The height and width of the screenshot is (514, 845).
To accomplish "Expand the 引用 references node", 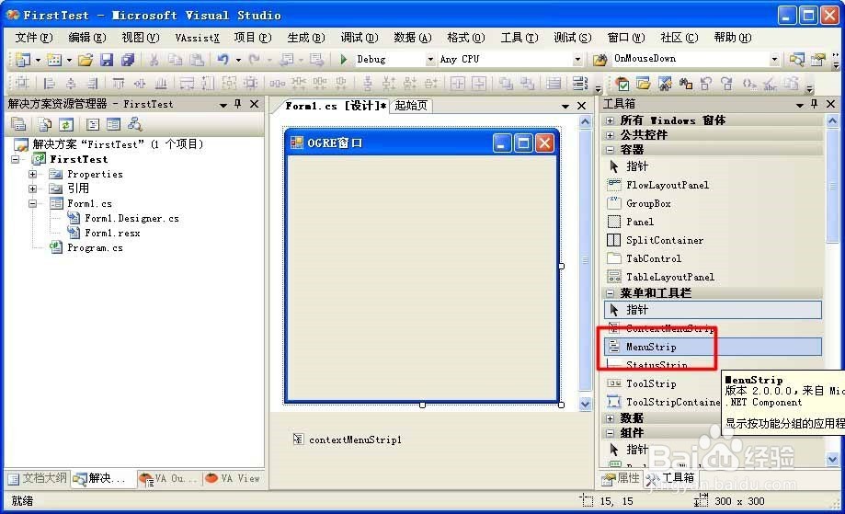I will [32, 188].
